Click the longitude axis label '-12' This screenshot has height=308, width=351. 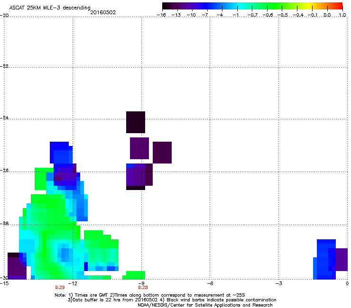[x=73, y=283]
